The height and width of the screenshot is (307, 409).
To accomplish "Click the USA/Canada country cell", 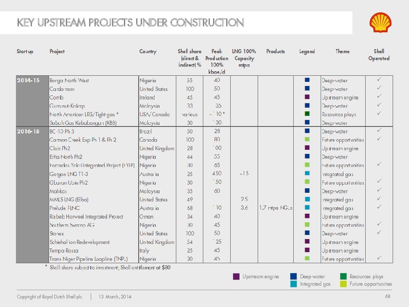I will pos(154,114).
